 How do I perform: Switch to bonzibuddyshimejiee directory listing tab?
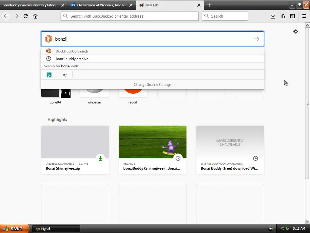click(29, 5)
